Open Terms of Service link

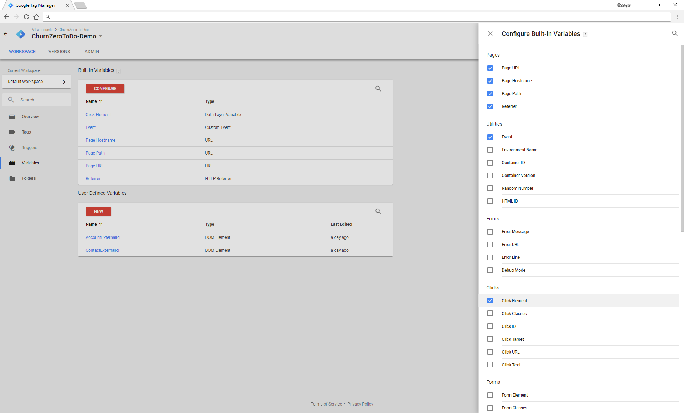pos(326,404)
